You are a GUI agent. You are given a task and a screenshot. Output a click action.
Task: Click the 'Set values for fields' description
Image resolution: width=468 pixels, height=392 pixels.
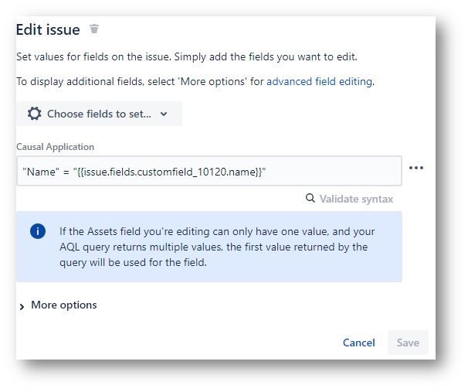[187, 56]
